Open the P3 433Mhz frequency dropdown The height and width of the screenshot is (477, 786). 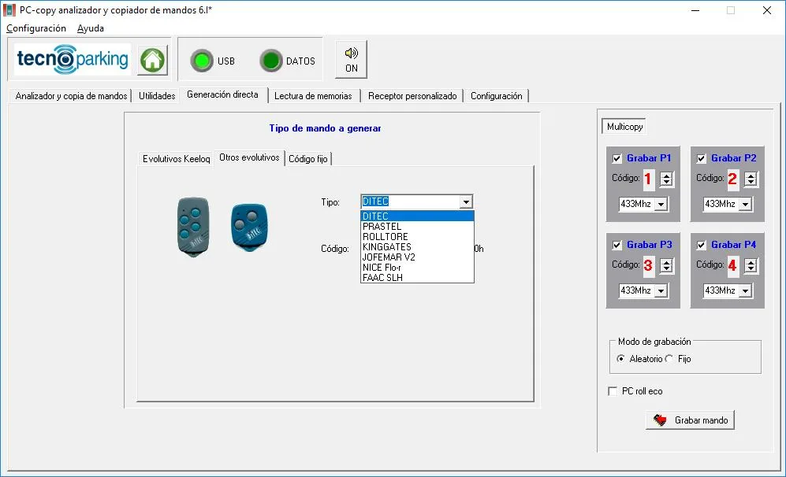(661, 290)
